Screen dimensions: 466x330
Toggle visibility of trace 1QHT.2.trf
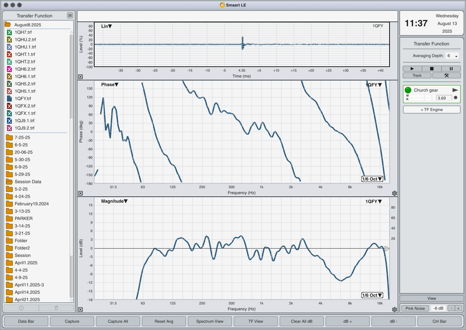point(9,62)
